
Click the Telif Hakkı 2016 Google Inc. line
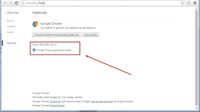point(57,97)
